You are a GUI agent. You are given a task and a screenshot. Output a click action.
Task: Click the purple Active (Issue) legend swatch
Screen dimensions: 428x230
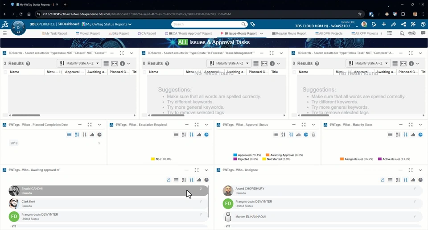click(x=380, y=159)
